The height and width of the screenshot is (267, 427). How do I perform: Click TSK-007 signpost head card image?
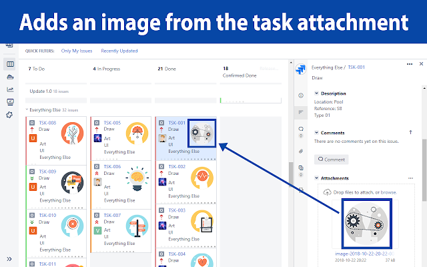(x=137, y=226)
